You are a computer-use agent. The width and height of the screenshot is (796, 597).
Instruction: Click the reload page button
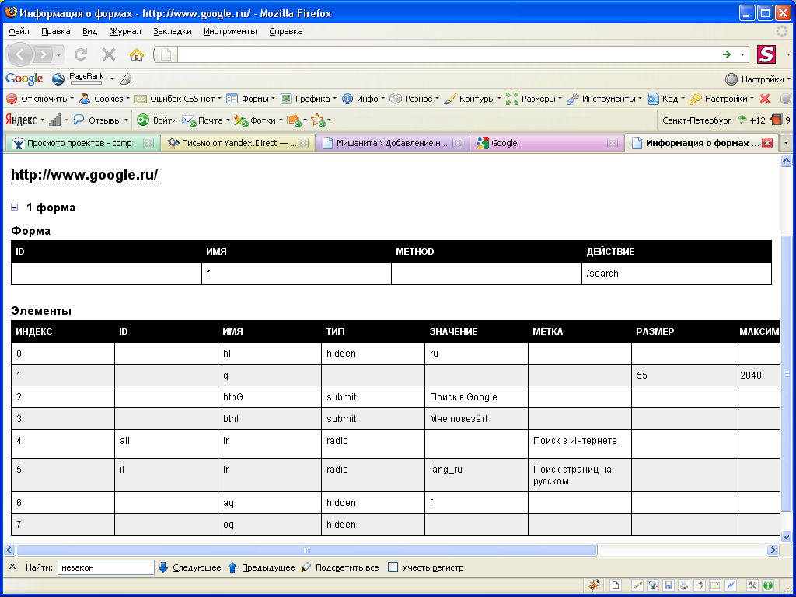point(81,54)
